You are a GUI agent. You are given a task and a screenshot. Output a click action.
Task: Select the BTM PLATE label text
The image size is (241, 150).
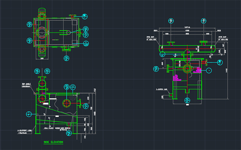pos(49,128)
